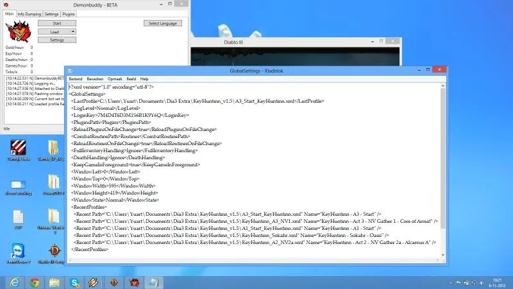Open the Bestand menu in Kladblok

click(76, 79)
